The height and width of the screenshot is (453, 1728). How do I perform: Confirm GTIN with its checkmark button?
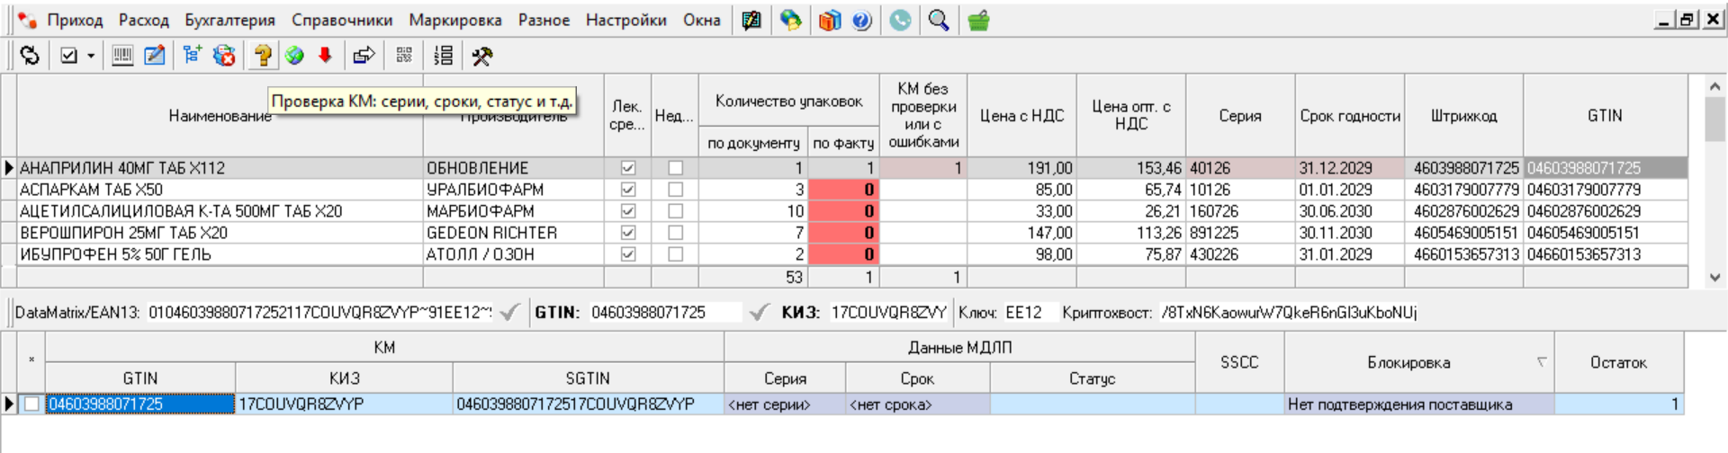(759, 313)
